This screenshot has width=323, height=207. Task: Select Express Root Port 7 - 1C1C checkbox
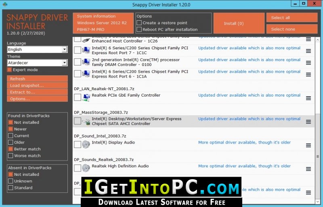[78, 50]
